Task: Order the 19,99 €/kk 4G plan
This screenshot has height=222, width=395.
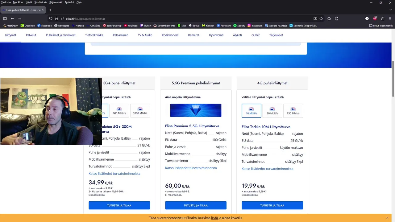Action: click(272, 205)
